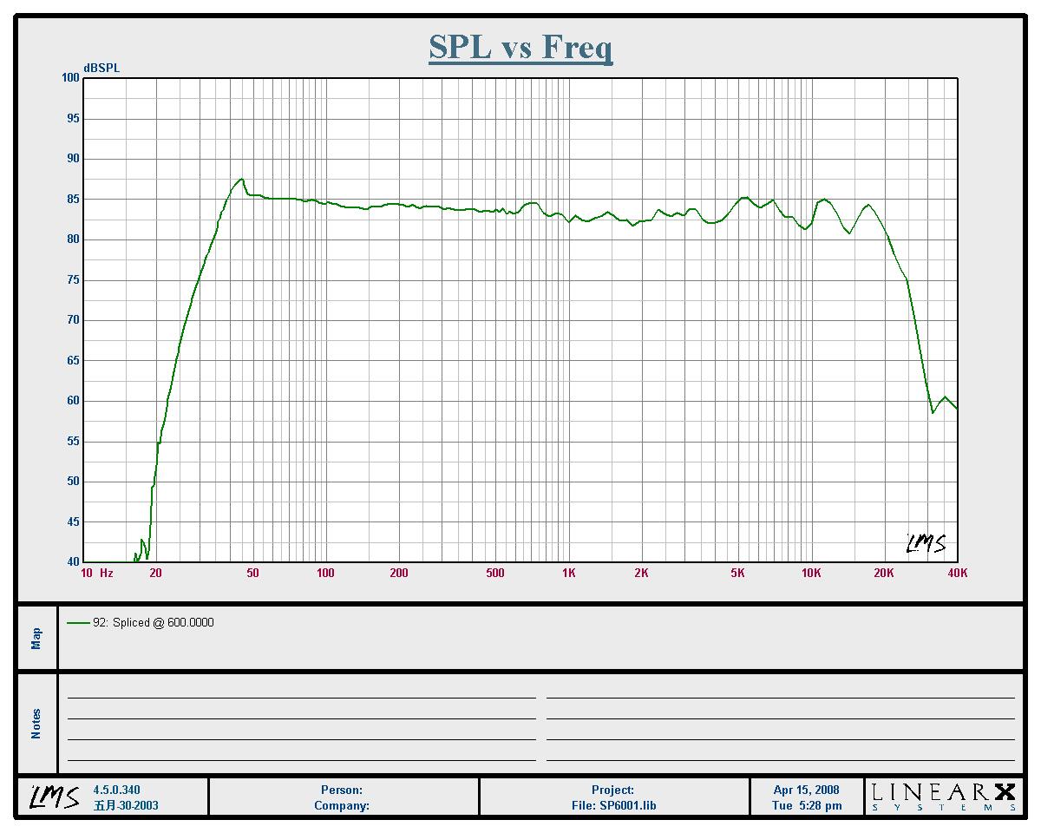Select the 100 dB axis label
1041x833 pixels.
pyautogui.click(x=70, y=78)
